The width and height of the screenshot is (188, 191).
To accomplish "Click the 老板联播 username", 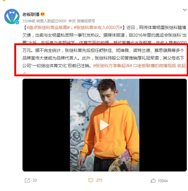I will pos(31,14).
